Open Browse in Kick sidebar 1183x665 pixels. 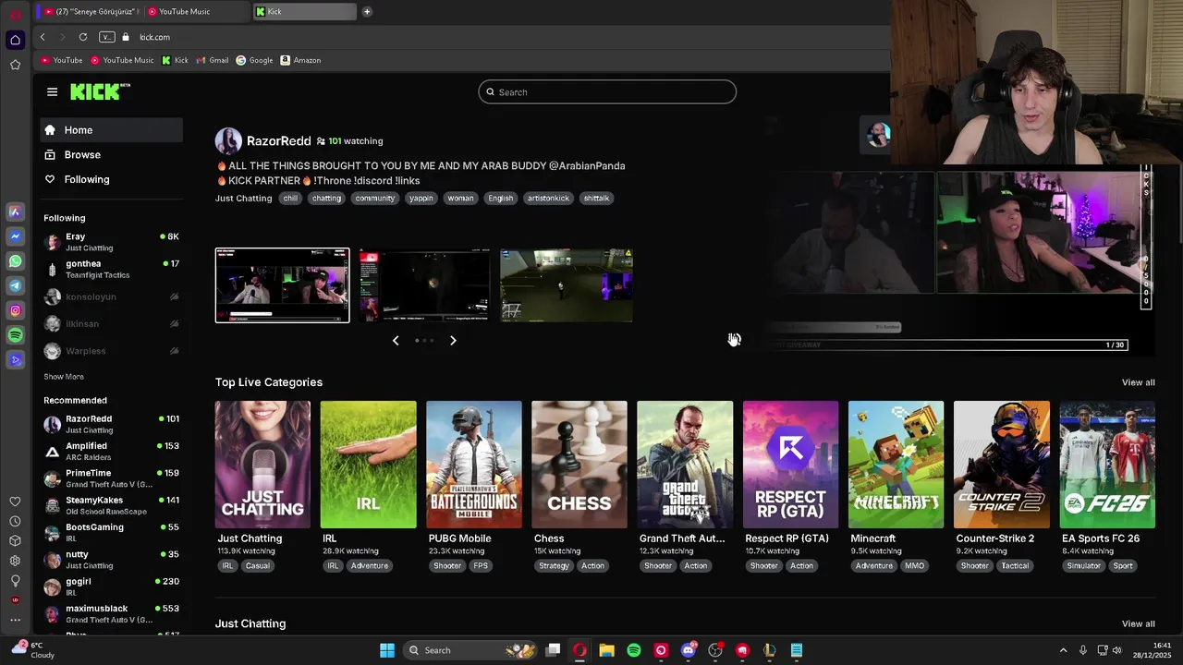click(x=111, y=155)
